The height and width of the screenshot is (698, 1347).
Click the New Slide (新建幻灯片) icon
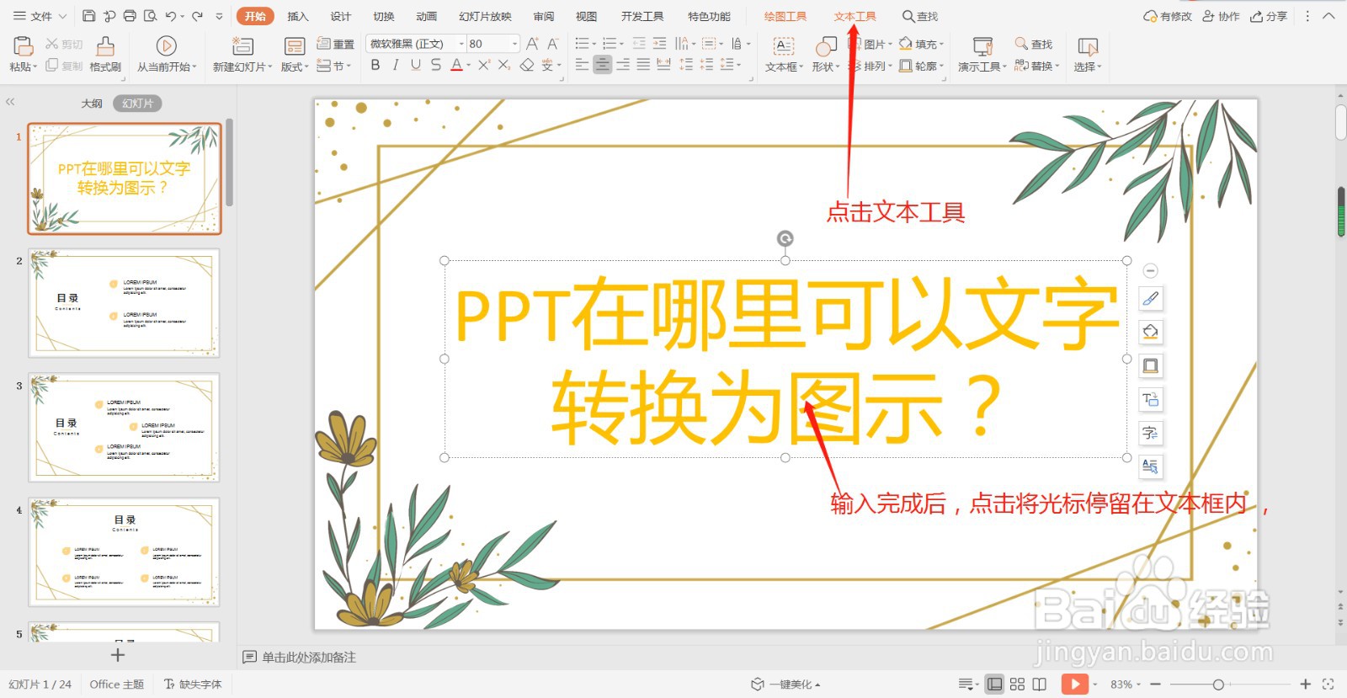[x=242, y=46]
